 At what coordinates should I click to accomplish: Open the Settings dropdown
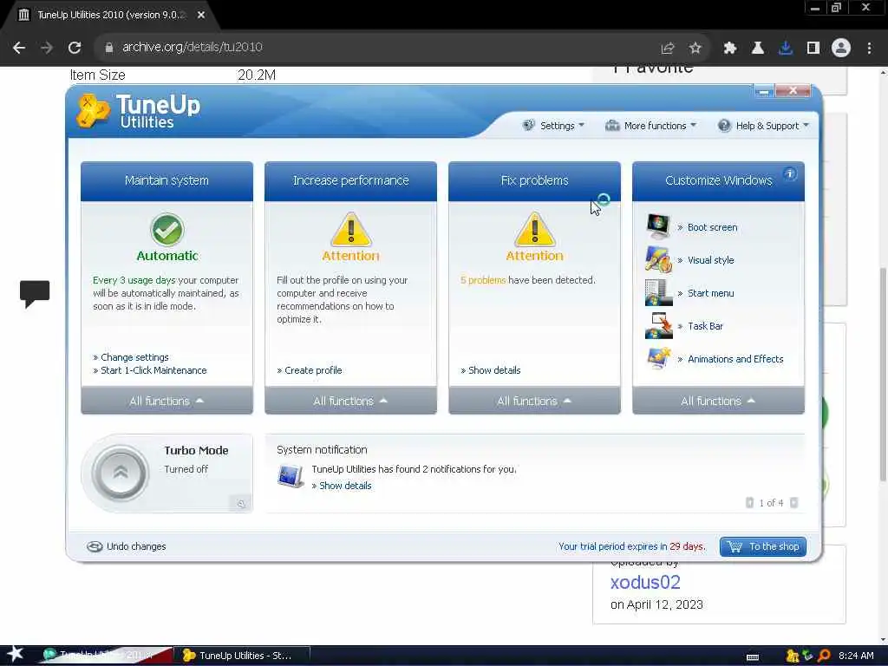click(553, 126)
